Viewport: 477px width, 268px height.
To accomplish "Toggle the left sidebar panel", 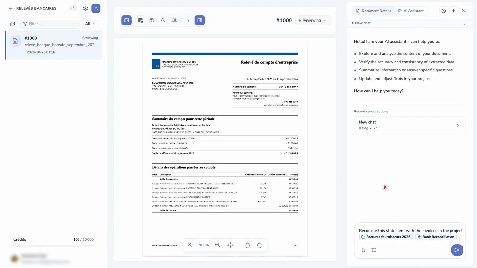I will [x=127, y=20].
